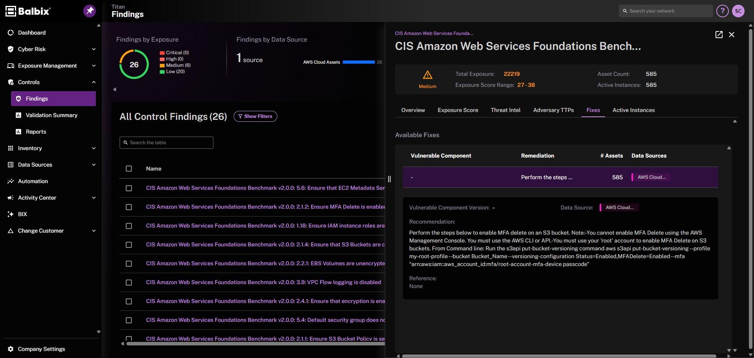Check the 5.6 EC2 Metadata finding

[x=129, y=188]
